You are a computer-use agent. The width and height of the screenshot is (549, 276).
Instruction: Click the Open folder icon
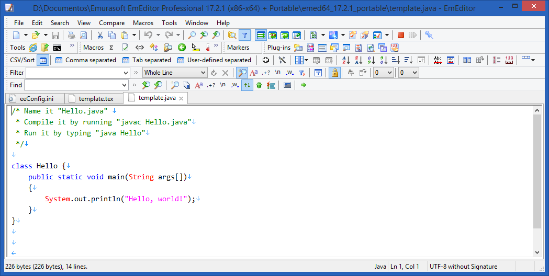36,35
